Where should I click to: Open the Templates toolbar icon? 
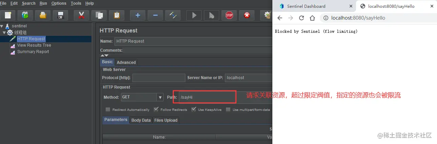coord(25,15)
